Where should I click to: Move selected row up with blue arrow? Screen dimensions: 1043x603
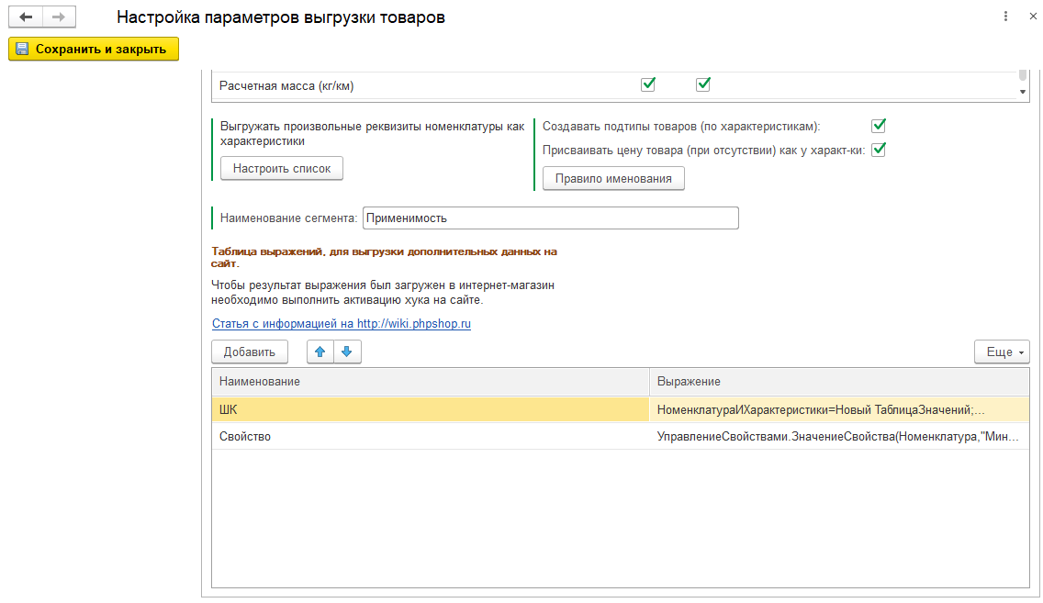[x=320, y=352]
